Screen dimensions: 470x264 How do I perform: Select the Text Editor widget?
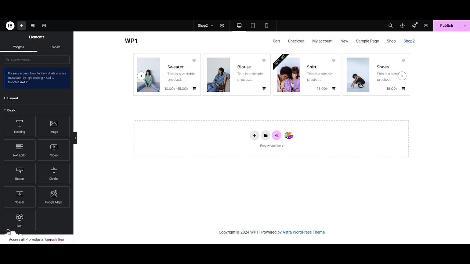[19, 150]
